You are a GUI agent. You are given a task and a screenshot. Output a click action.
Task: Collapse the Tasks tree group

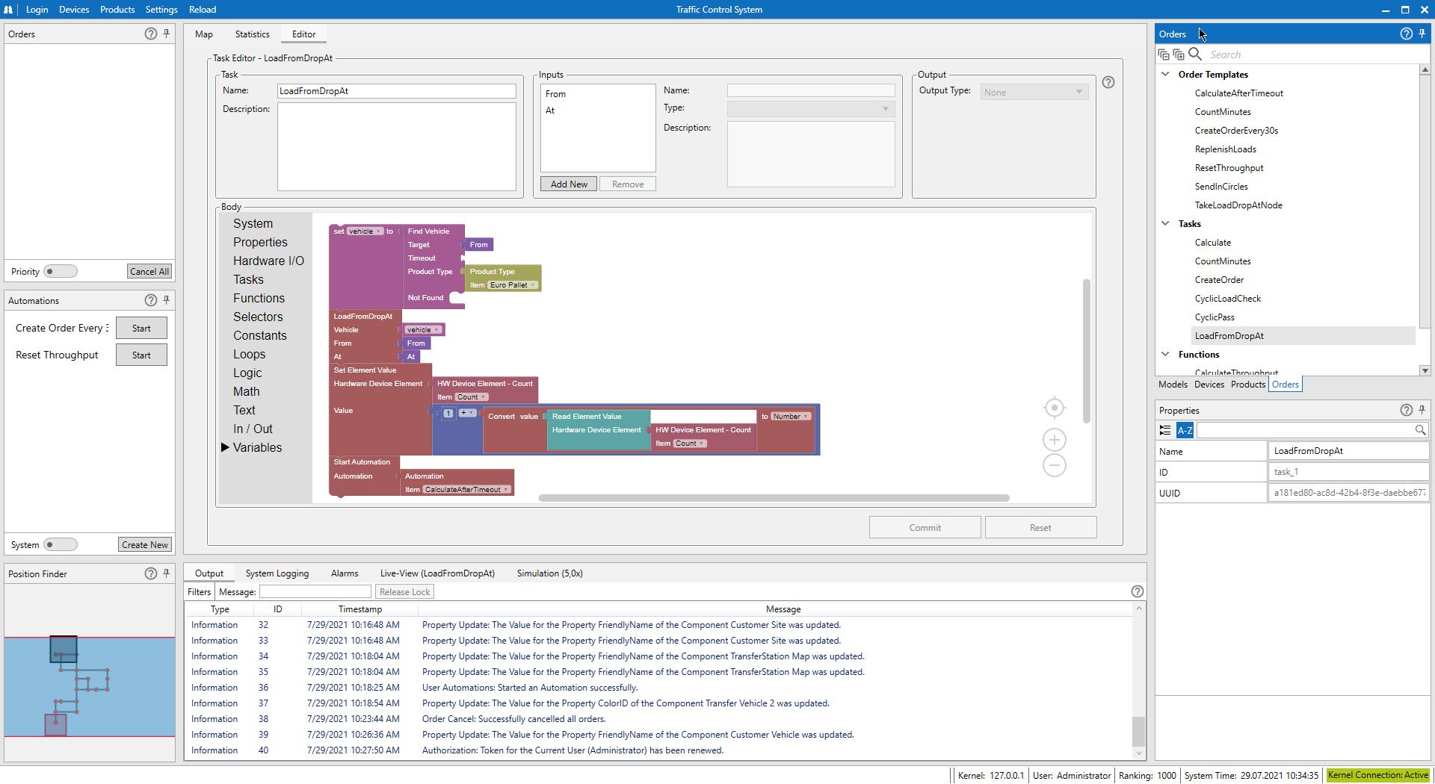click(x=1165, y=224)
